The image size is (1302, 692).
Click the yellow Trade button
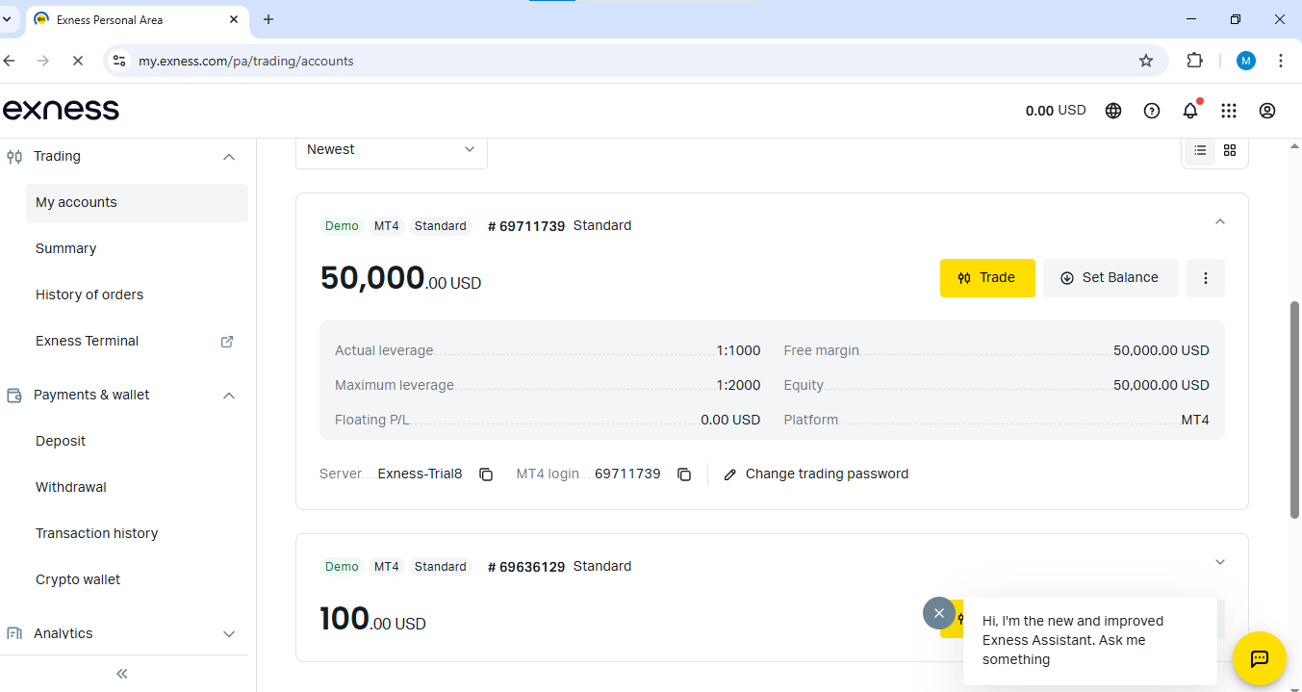987,278
